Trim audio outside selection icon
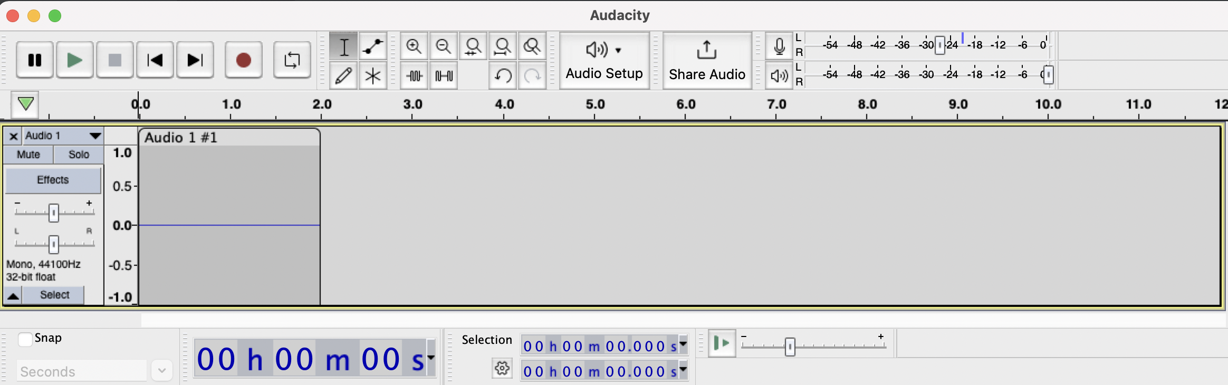This screenshot has width=1228, height=385. pos(414,76)
